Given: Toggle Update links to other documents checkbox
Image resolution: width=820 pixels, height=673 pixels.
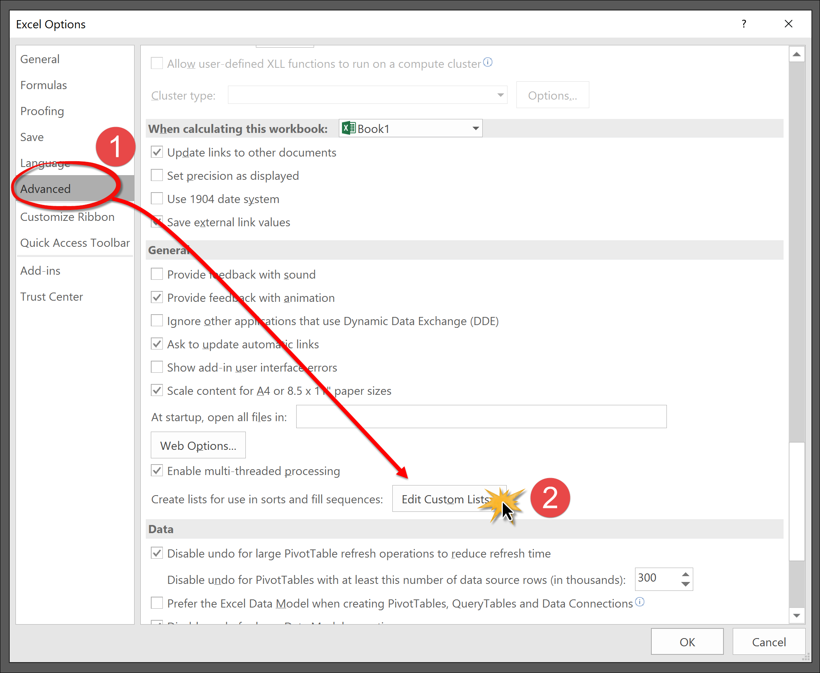Looking at the screenshot, I should pos(157,152).
